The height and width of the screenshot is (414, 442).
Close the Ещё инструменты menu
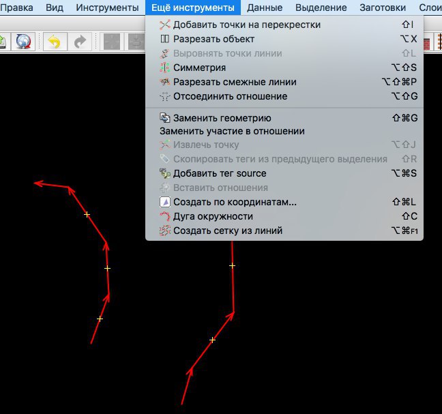(x=193, y=8)
